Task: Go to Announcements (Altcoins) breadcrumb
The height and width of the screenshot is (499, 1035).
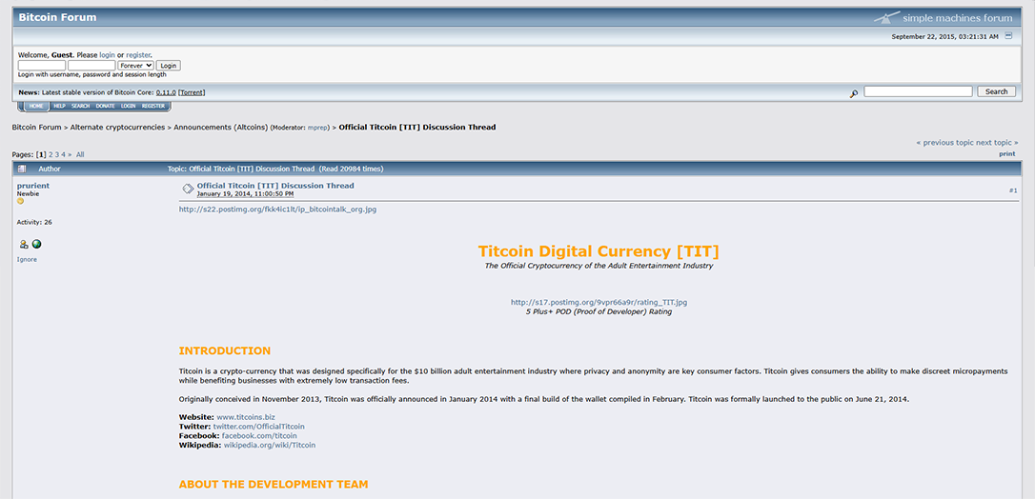Action: pos(220,128)
